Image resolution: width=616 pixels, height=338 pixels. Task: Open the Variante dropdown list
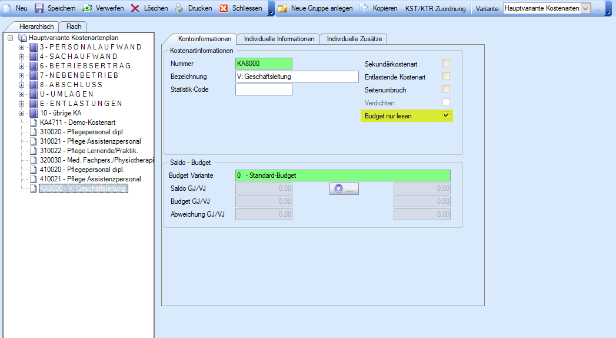(x=585, y=8)
